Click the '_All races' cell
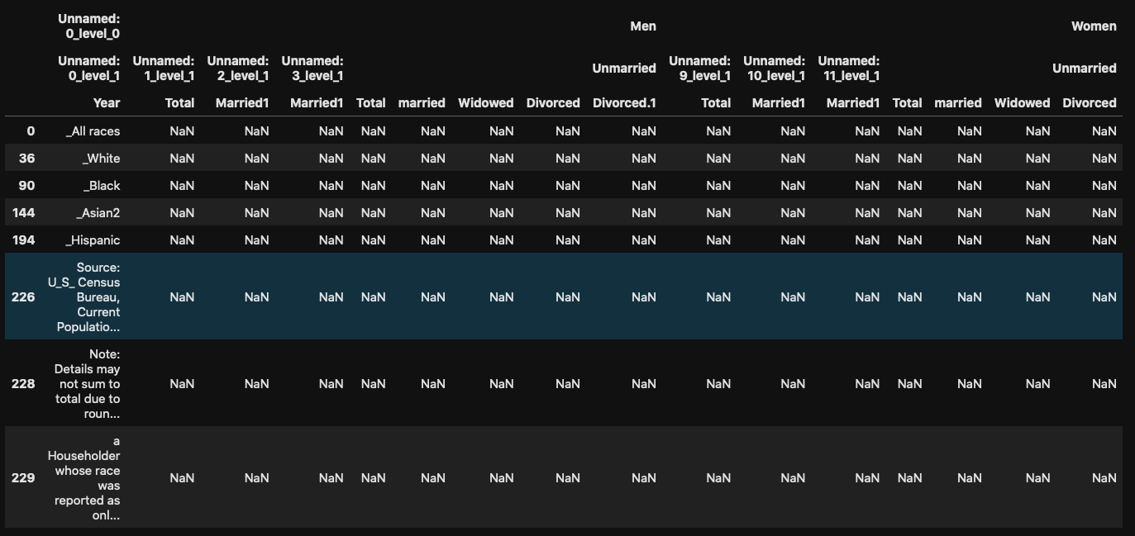The image size is (1135, 536). pos(93,130)
